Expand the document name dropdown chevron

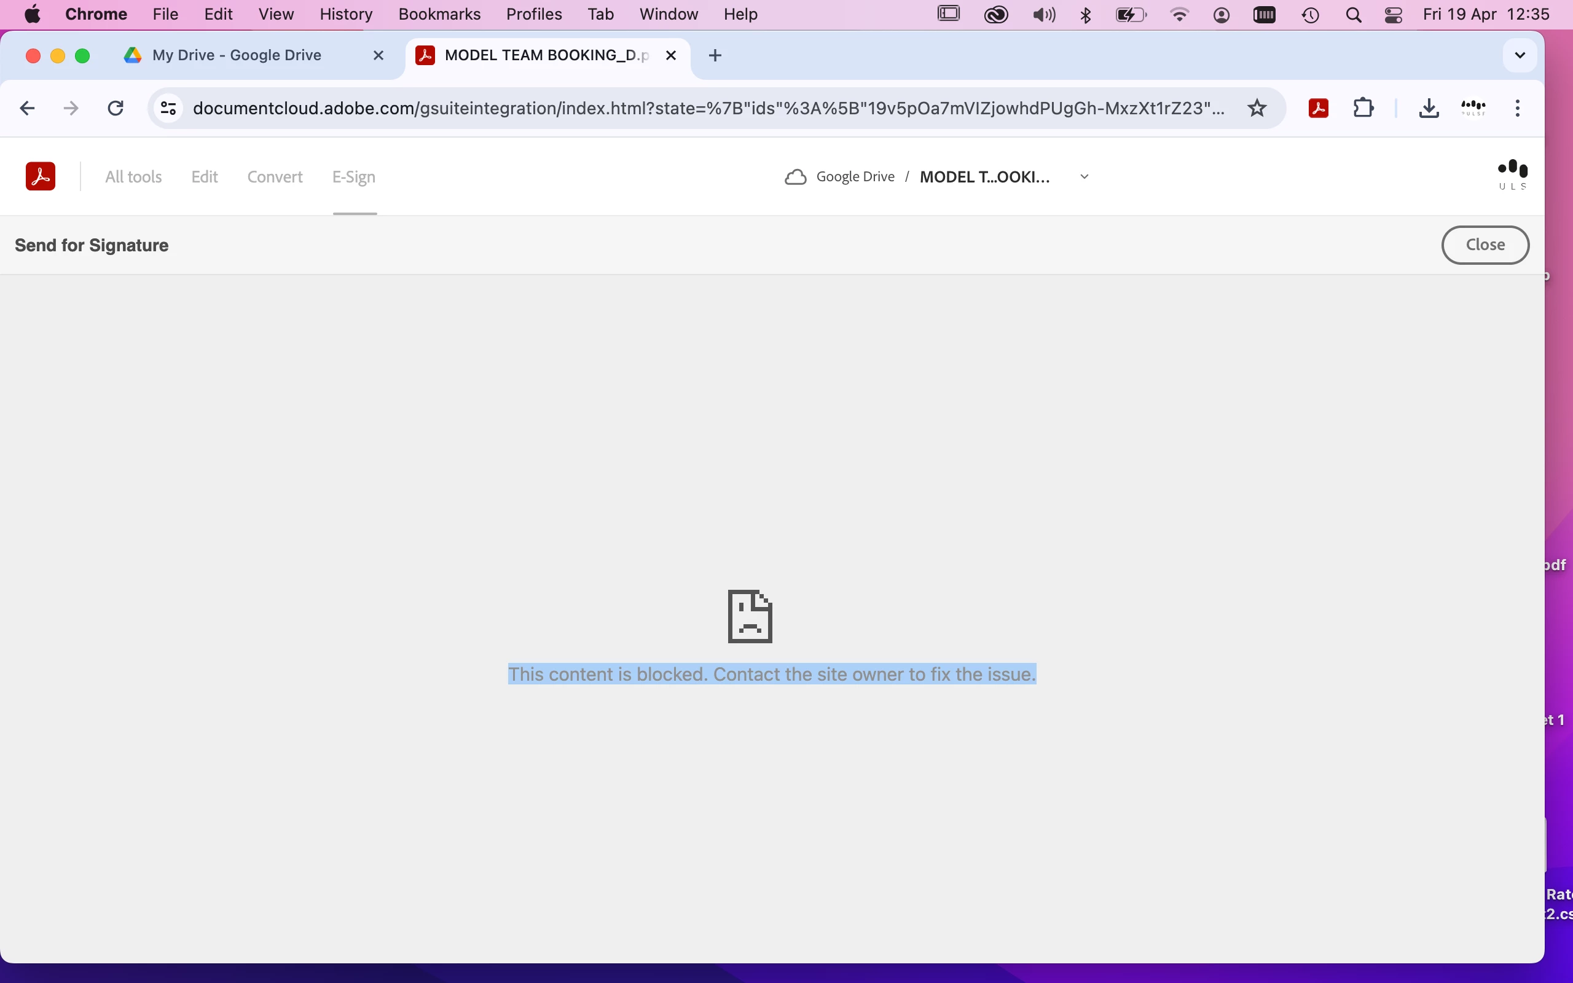click(x=1084, y=177)
